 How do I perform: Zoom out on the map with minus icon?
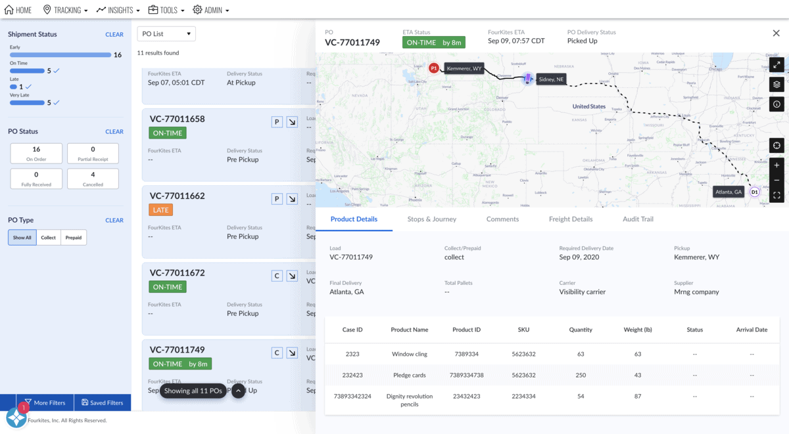tap(777, 179)
